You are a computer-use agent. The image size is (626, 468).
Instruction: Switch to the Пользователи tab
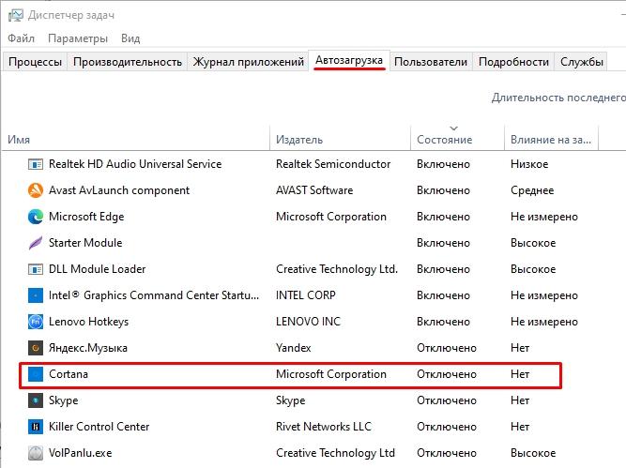click(x=431, y=62)
